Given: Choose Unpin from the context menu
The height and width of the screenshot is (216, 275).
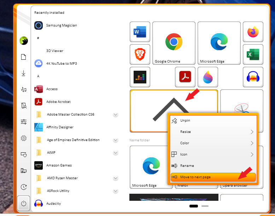Looking at the screenshot, I should pos(213,121).
